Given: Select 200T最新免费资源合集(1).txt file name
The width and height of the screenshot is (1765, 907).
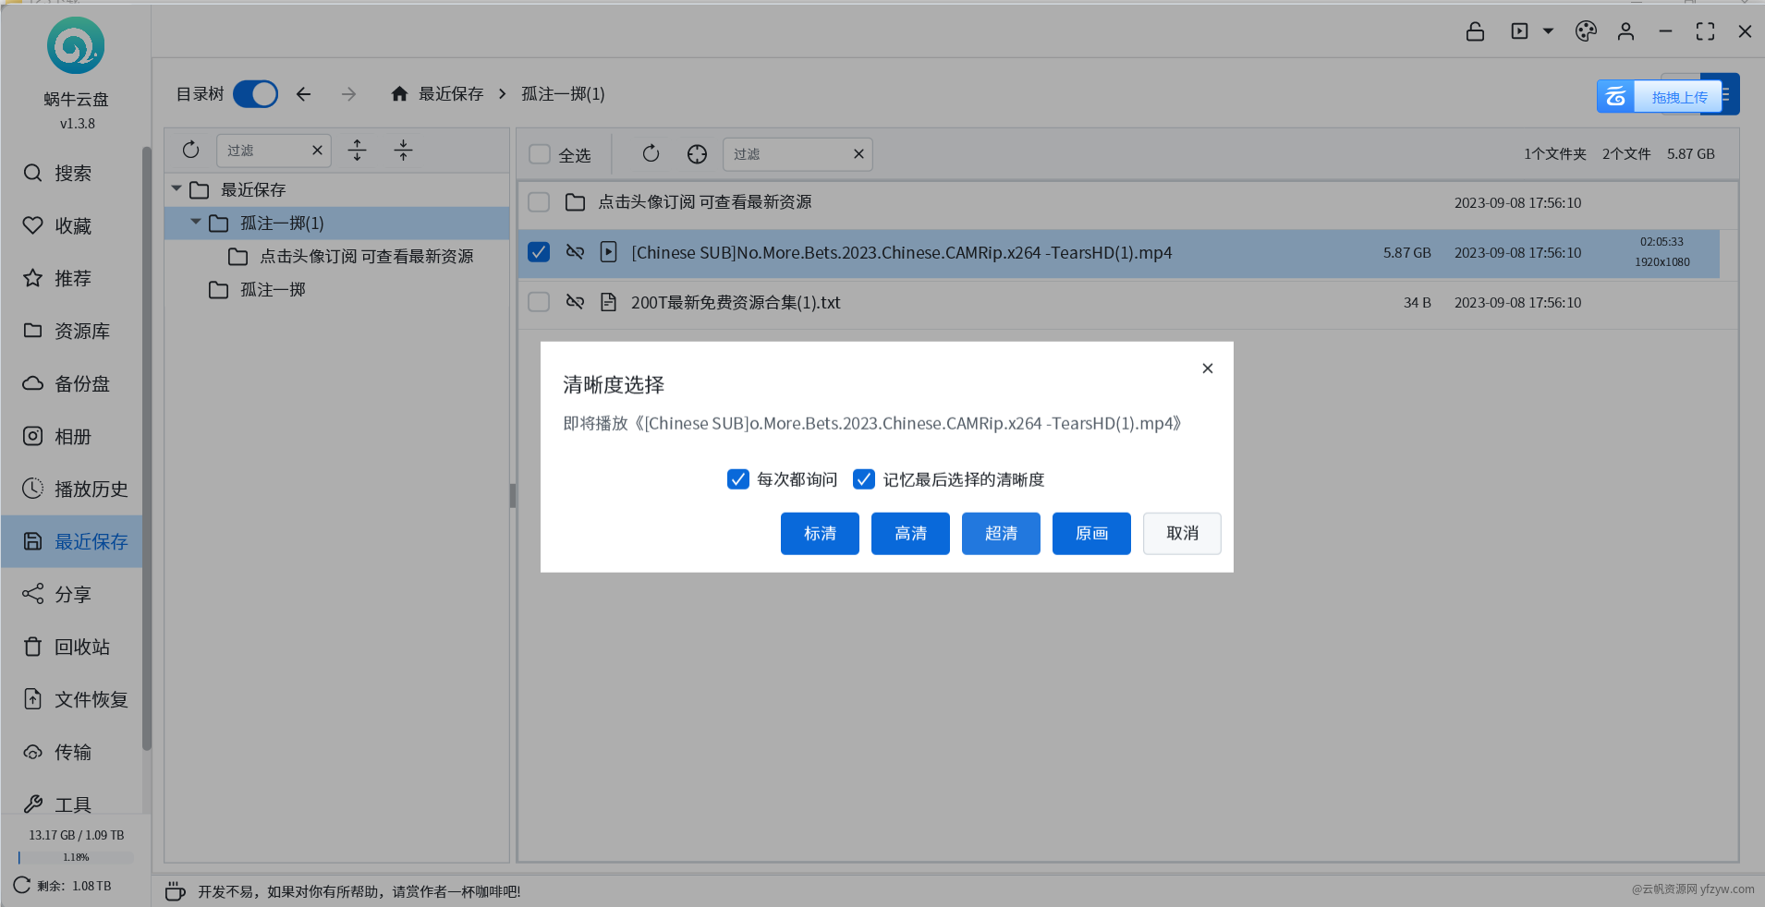Looking at the screenshot, I should coord(736,302).
